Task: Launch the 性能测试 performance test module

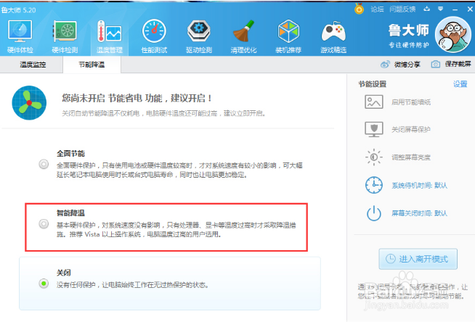Action: click(x=154, y=36)
